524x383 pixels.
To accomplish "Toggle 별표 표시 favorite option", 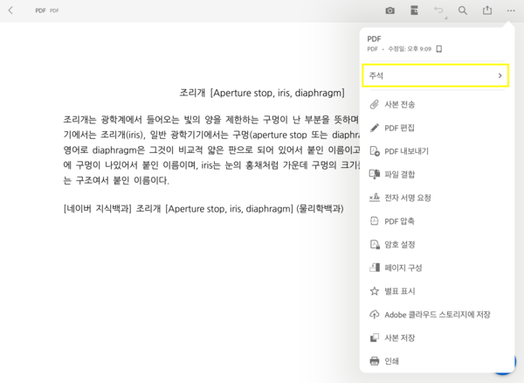I will [400, 291].
